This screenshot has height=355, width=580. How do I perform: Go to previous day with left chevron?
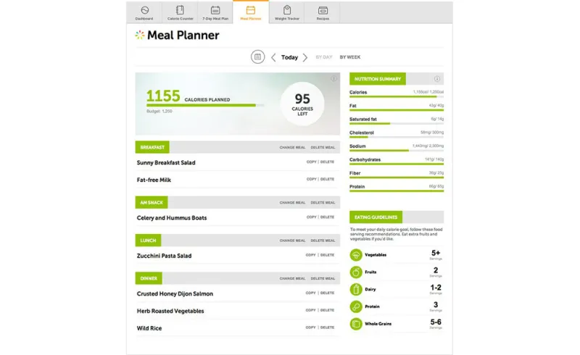coord(273,57)
